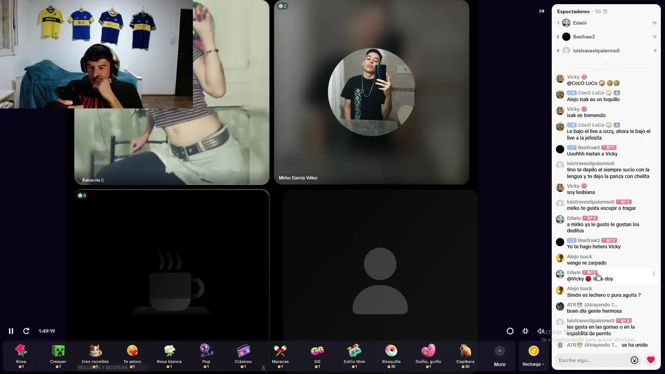Send the Rosquilla gift

(x=391, y=356)
